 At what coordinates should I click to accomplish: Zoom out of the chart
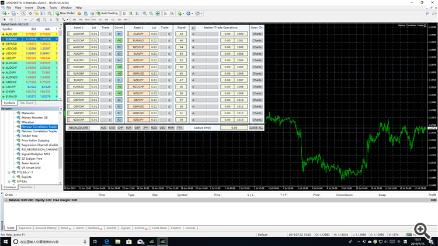coord(151,13)
